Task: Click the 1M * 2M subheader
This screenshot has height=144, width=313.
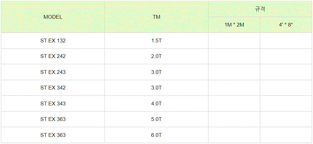Action: coord(234,25)
